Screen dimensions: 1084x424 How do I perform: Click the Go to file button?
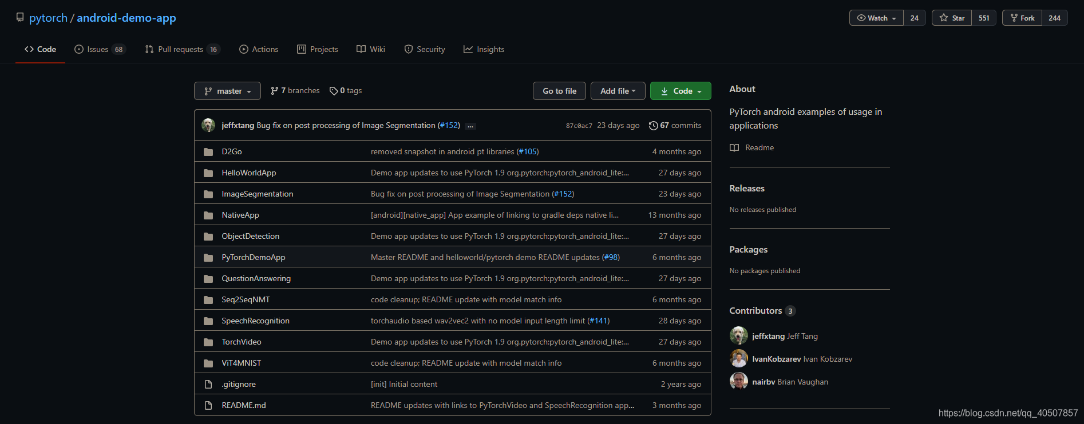coord(559,91)
